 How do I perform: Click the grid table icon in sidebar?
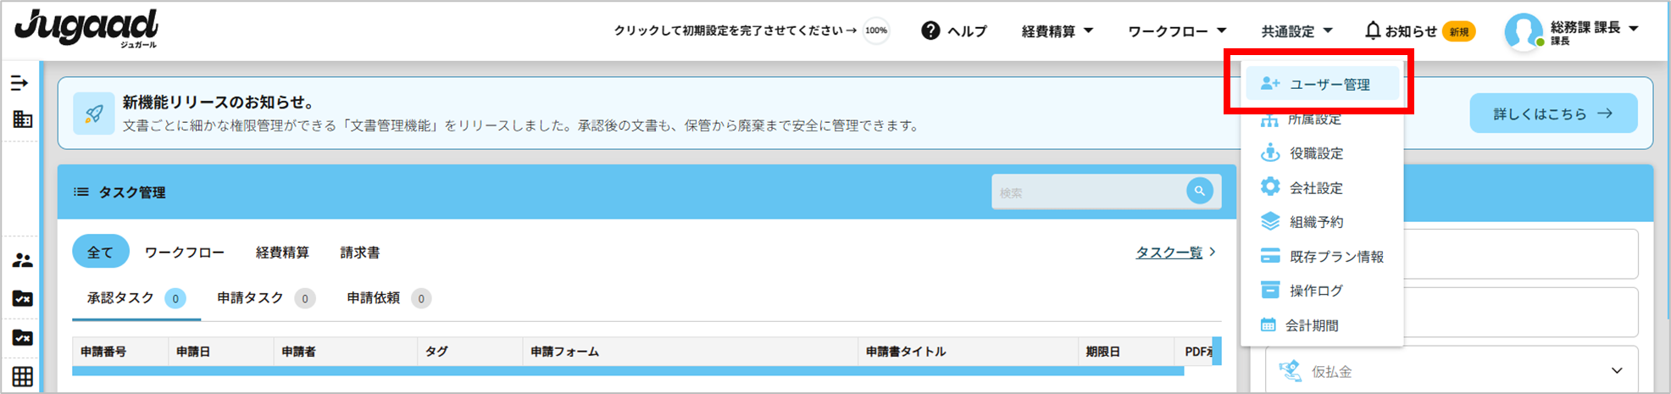(x=23, y=376)
